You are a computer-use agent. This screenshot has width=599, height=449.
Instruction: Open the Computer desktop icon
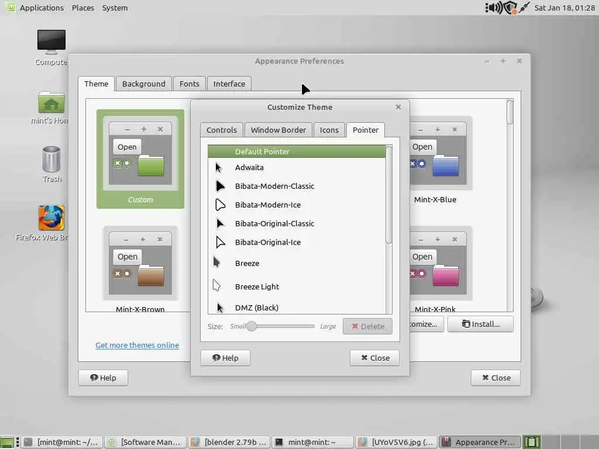click(51, 42)
